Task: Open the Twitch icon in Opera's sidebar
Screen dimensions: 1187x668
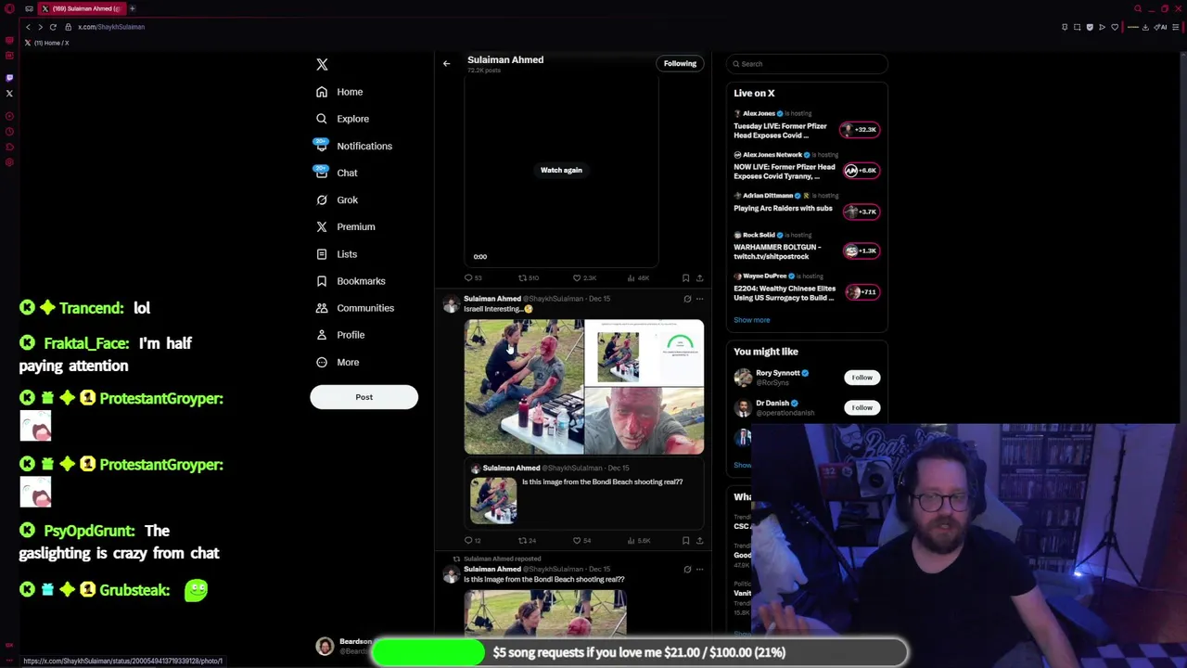Action: (9, 78)
